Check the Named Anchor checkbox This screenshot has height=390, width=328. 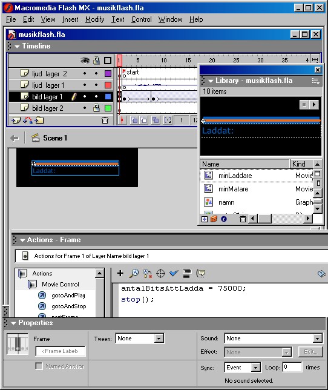(x=39, y=366)
